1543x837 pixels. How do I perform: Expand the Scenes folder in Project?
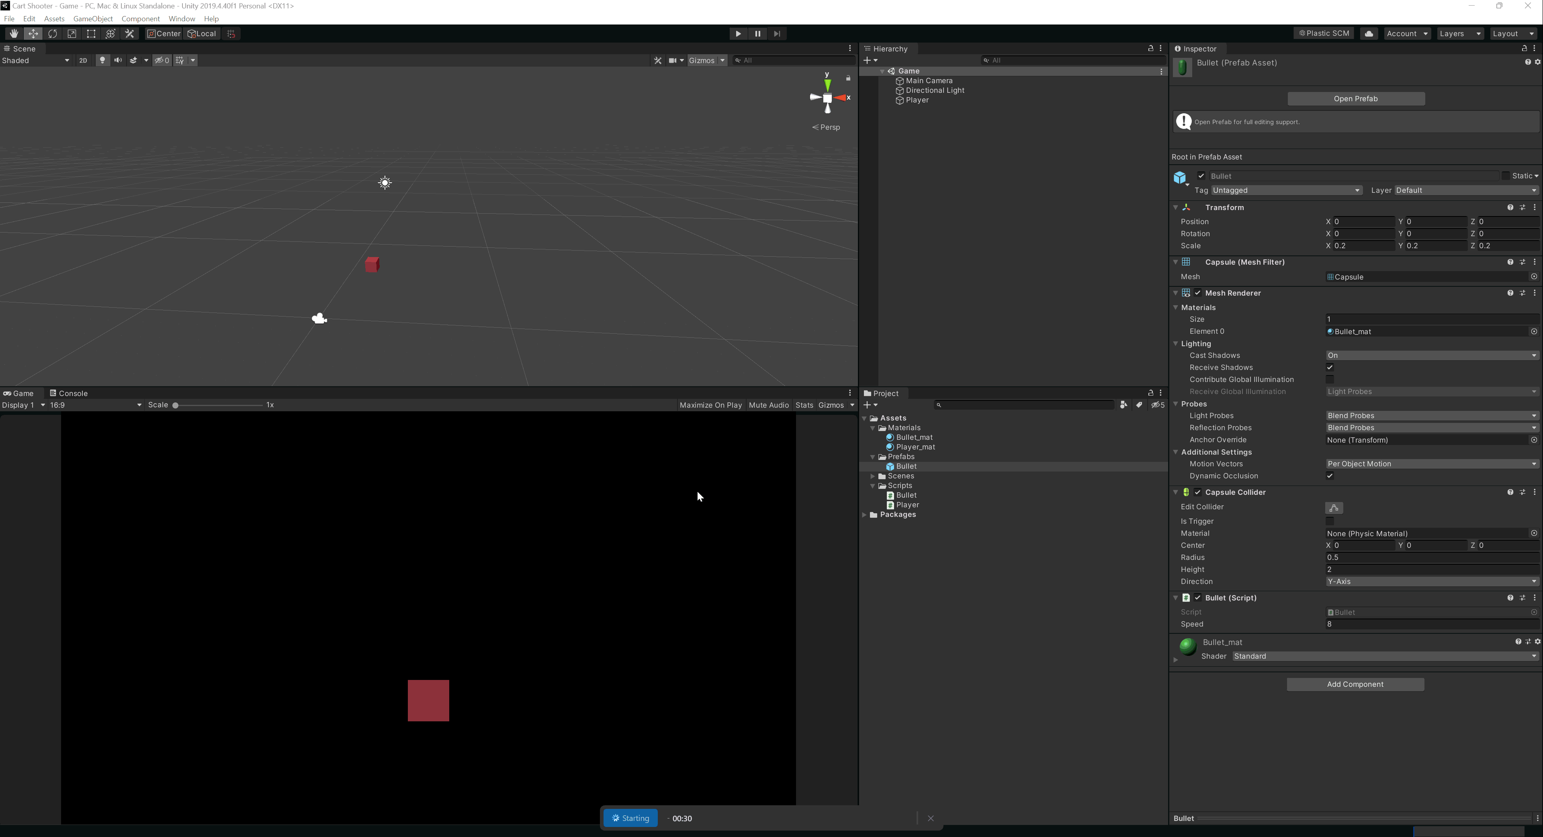873,477
